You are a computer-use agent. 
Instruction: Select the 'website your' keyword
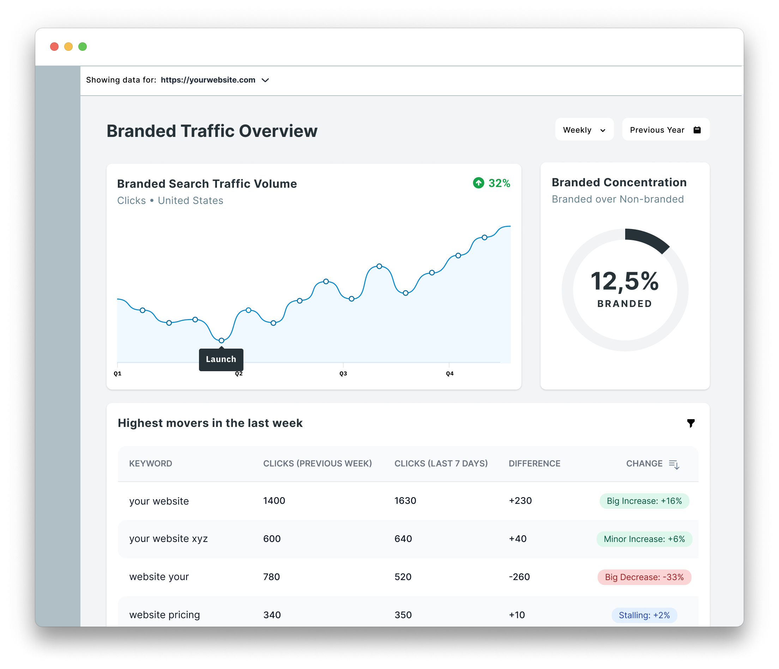(159, 577)
